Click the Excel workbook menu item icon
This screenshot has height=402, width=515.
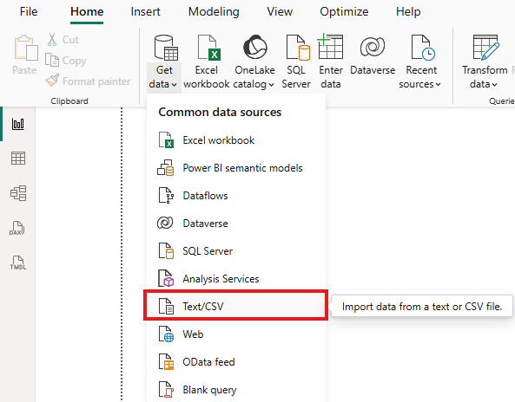point(166,140)
